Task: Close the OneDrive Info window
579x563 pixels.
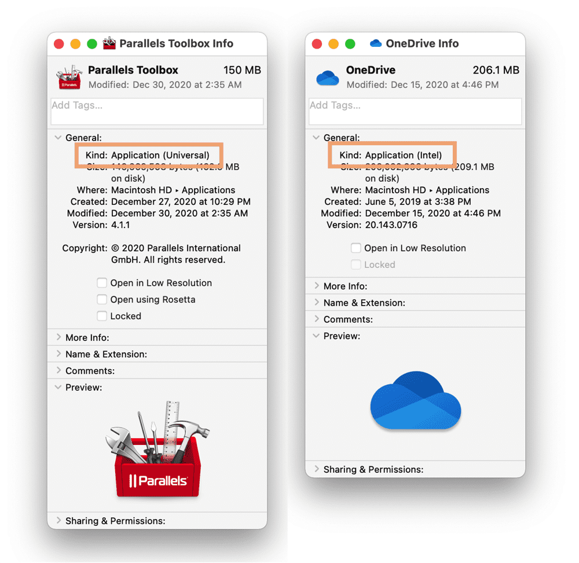Action: [317, 44]
